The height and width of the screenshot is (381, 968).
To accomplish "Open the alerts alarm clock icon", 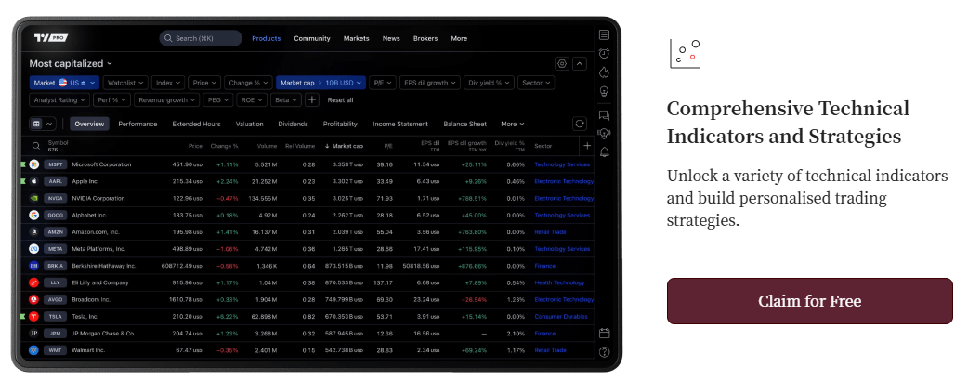I will point(605,54).
